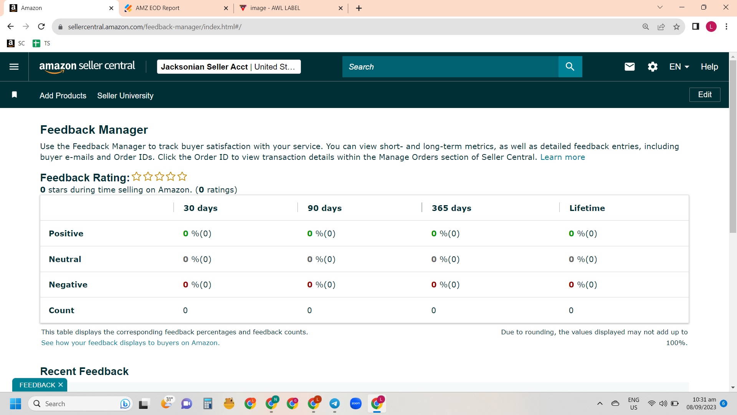Close the FEEDBACK widget
This screenshot has height=415, width=737.
tap(61, 385)
